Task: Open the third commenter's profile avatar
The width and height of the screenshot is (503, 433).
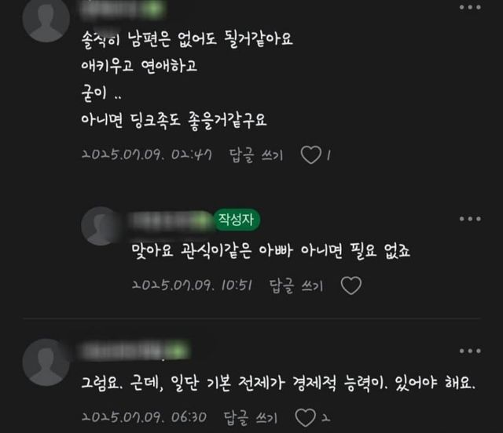Action: coord(46,362)
